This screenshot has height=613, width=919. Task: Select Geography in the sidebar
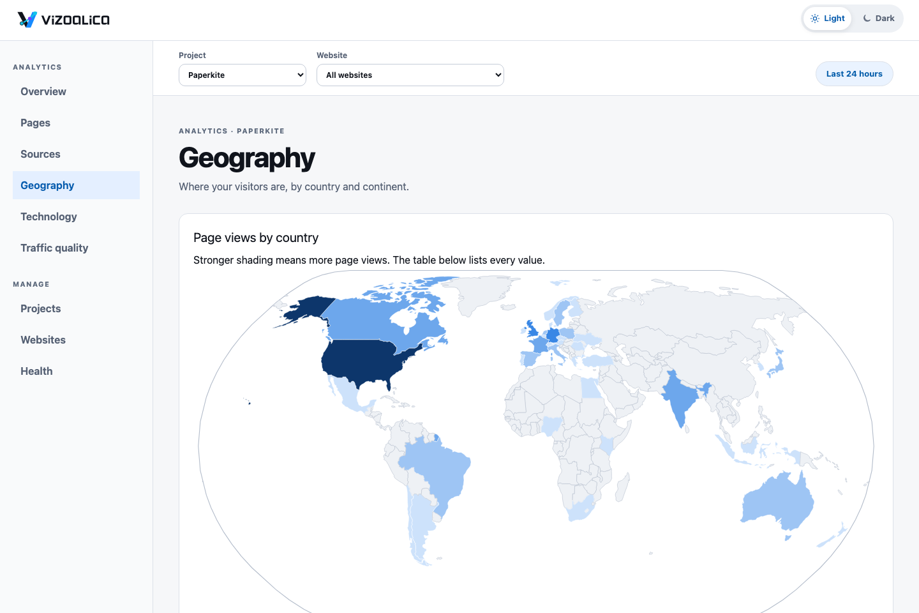(76, 185)
